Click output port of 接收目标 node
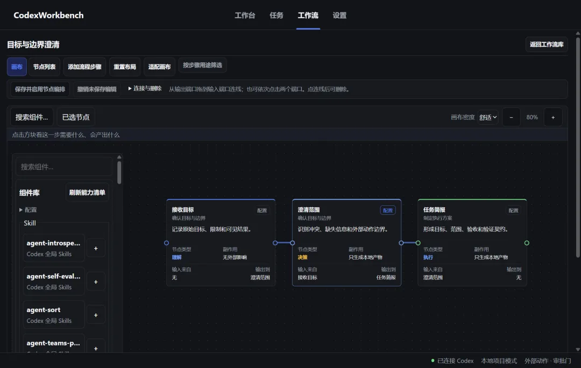Screen dimensions: 581x368 coord(275,243)
